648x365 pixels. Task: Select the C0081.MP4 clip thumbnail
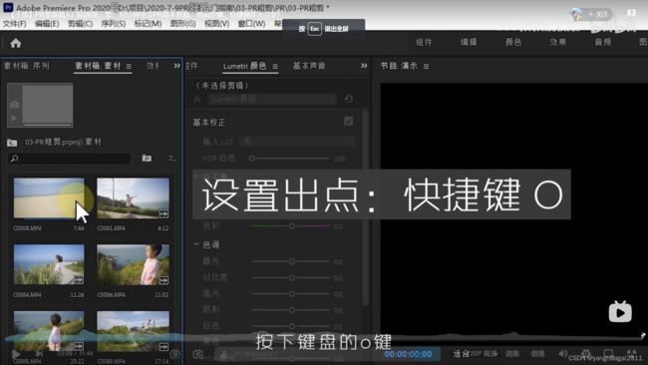tap(133, 198)
